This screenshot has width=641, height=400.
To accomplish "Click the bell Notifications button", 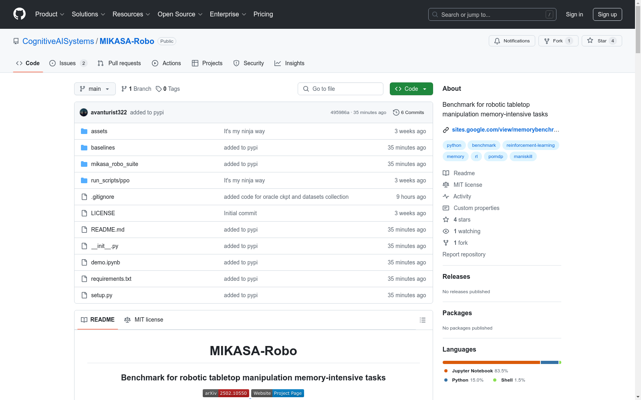I will coord(512,41).
